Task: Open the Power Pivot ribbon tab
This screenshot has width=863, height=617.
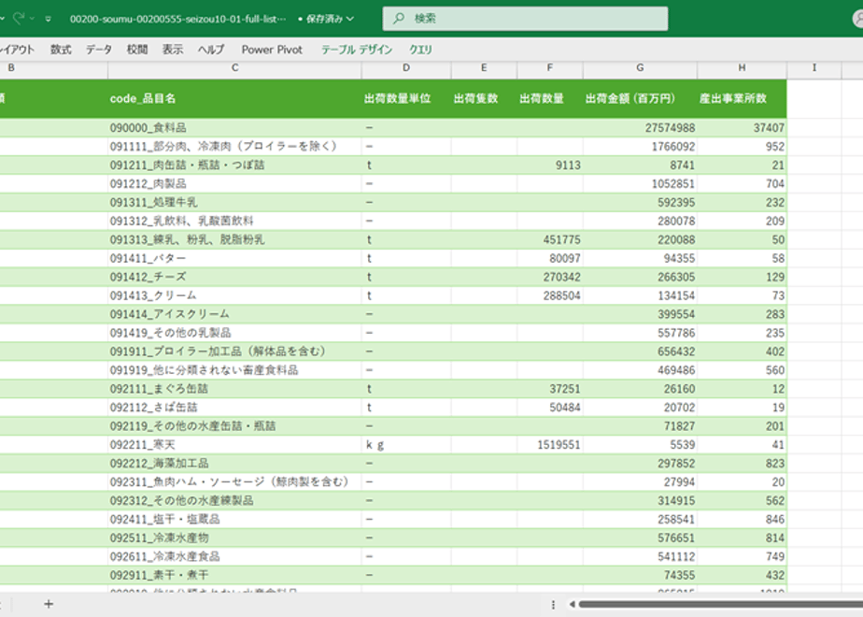Action: (x=272, y=50)
